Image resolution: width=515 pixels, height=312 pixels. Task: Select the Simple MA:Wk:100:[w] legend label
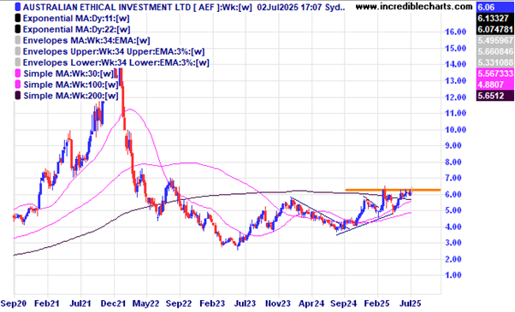[x=71, y=85]
